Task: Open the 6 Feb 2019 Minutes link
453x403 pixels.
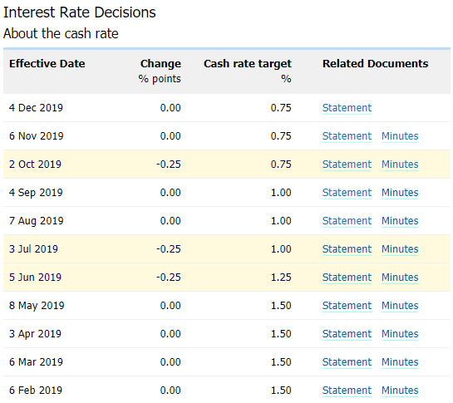Action: click(400, 391)
